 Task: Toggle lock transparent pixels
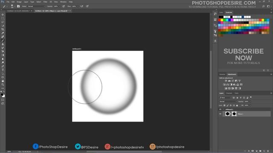click(x=224, y=105)
